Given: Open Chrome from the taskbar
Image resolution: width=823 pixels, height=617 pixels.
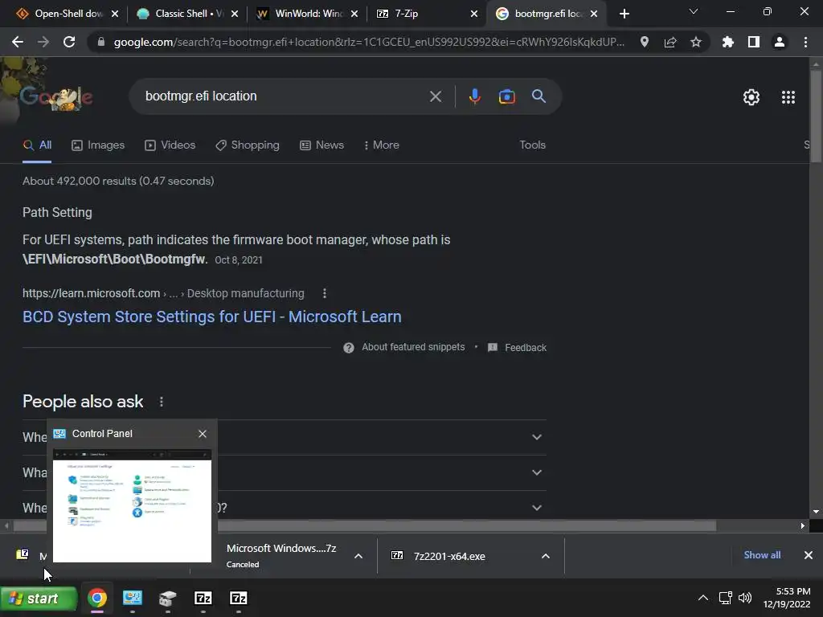Looking at the screenshot, I should pyautogui.click(x=97, y=598).
